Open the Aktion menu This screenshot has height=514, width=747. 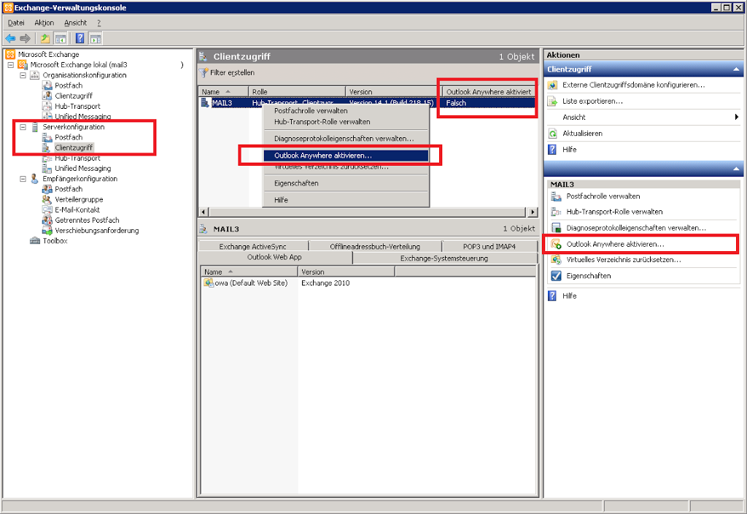point(44,23)
